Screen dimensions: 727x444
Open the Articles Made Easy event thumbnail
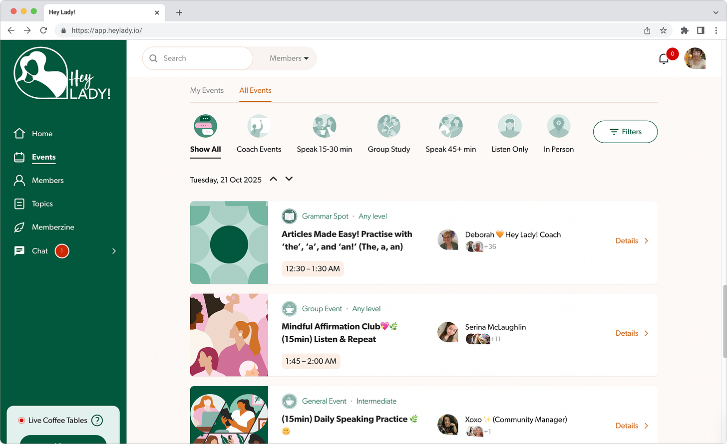pyautogui.click(x=229, y=242)
